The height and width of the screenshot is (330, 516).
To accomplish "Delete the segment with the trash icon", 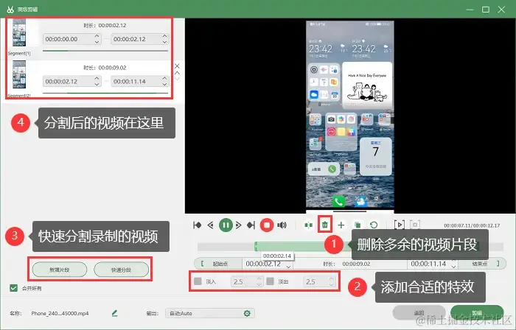I will point(325,225).
